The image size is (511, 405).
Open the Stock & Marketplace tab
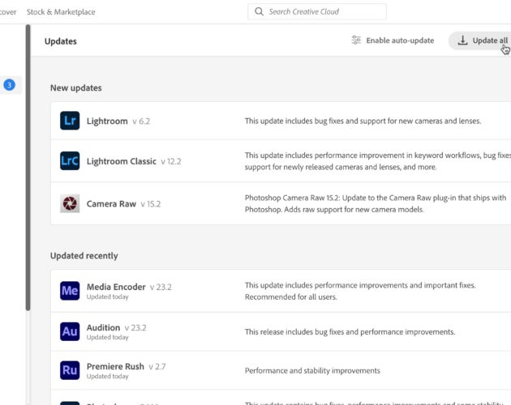pos(61,12)
